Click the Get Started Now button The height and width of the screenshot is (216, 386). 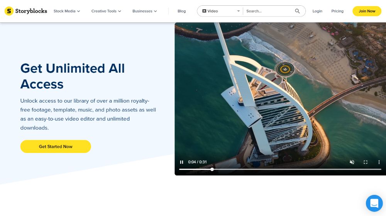point(56,146)
